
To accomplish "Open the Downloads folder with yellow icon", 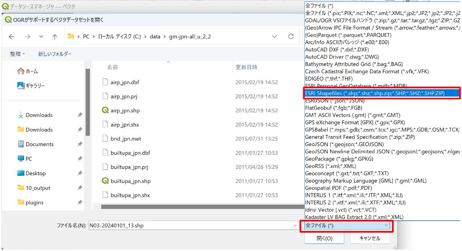I will [35, 130].
